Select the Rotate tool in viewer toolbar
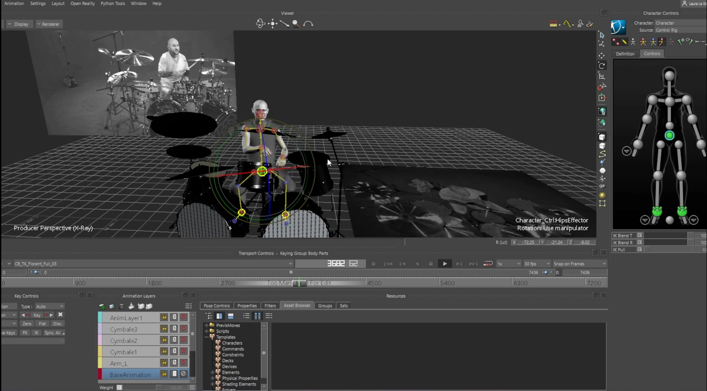 [602, 66]
